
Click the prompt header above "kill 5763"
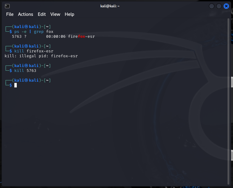pos(28,66)
